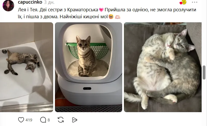This screenshot has width=207, height=126.
Task: Click the capuccinko profile avatar
Action: click(x=8, y=5)
